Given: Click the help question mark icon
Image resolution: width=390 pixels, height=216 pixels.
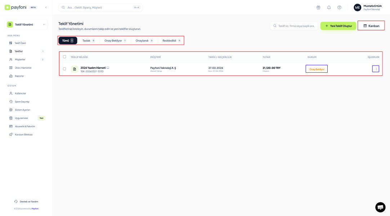Looking at the screenshot, I should coord(339,8).
